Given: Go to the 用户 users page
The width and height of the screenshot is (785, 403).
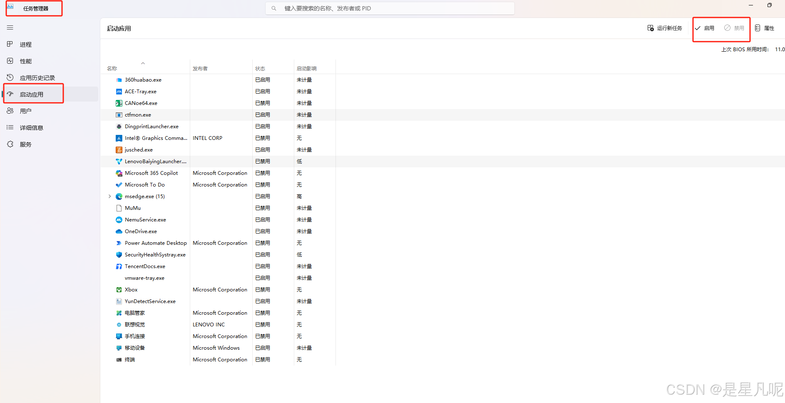Looking at the screenshot, I should 26,111.
